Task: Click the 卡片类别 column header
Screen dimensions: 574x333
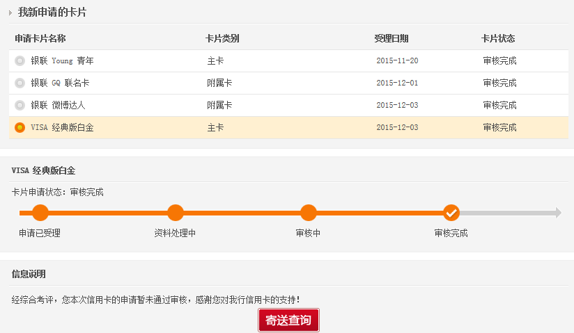Action: tap(222, 38)
